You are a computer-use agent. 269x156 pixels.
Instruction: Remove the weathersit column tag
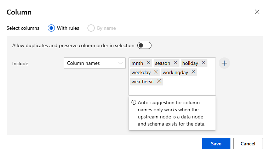(159, 81)
